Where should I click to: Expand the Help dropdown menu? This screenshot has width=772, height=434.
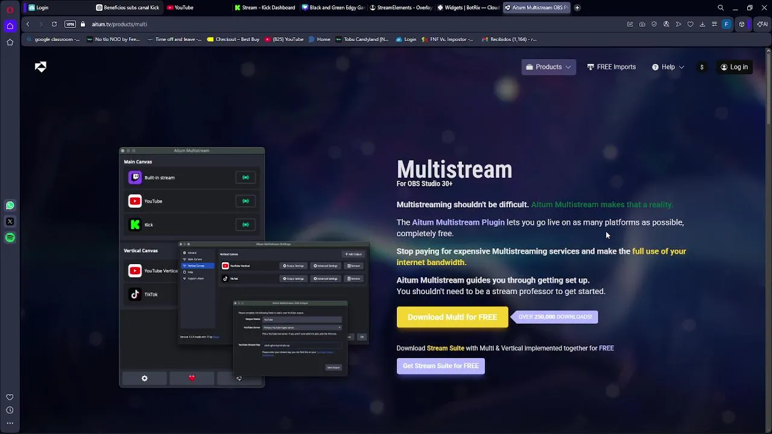pos(668,67)
